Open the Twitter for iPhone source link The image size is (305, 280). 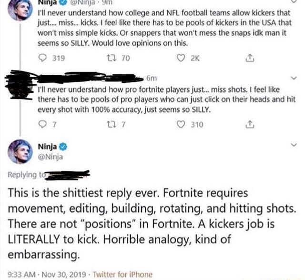click(x=123, y=274)
